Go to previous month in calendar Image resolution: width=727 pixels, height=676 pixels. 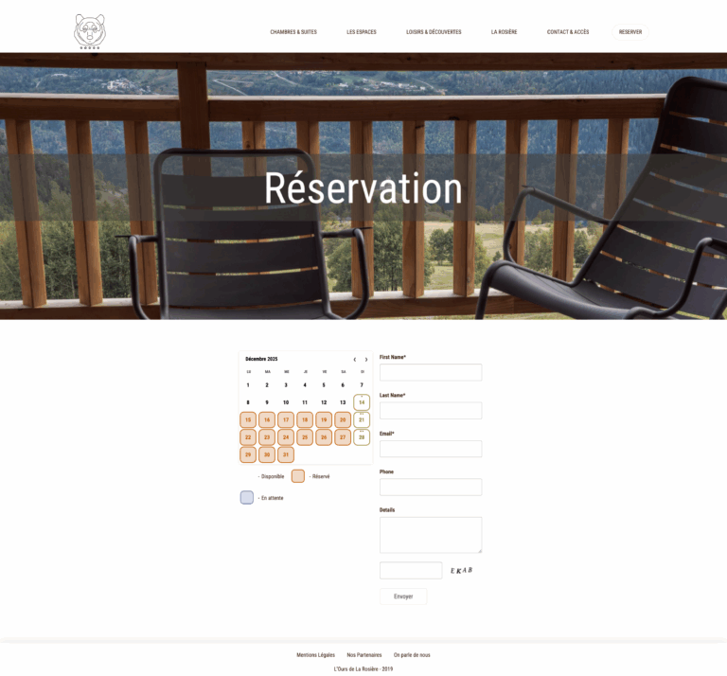[x=355, y=360]
